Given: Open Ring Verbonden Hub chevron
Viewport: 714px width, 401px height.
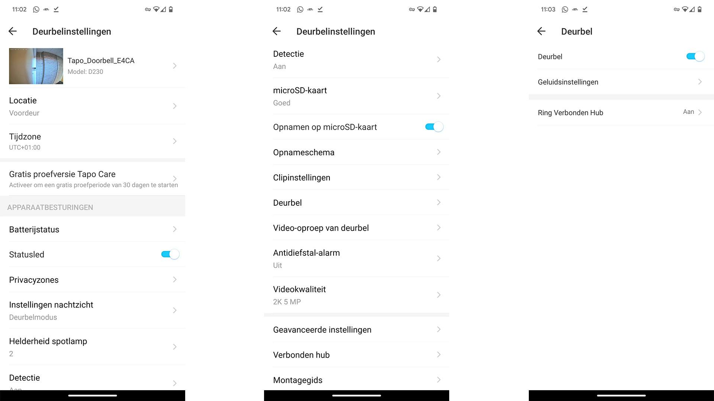Looking at the screenshot, I should tap(700, 112).
